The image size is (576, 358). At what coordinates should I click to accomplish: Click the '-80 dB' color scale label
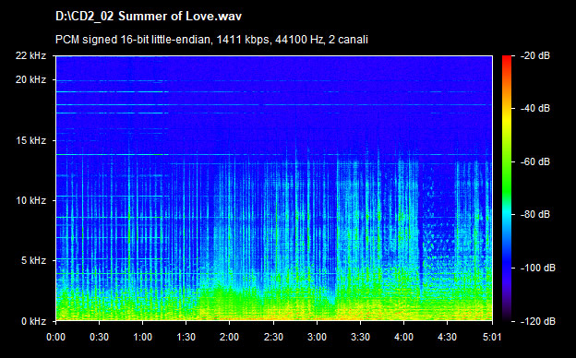535,214
